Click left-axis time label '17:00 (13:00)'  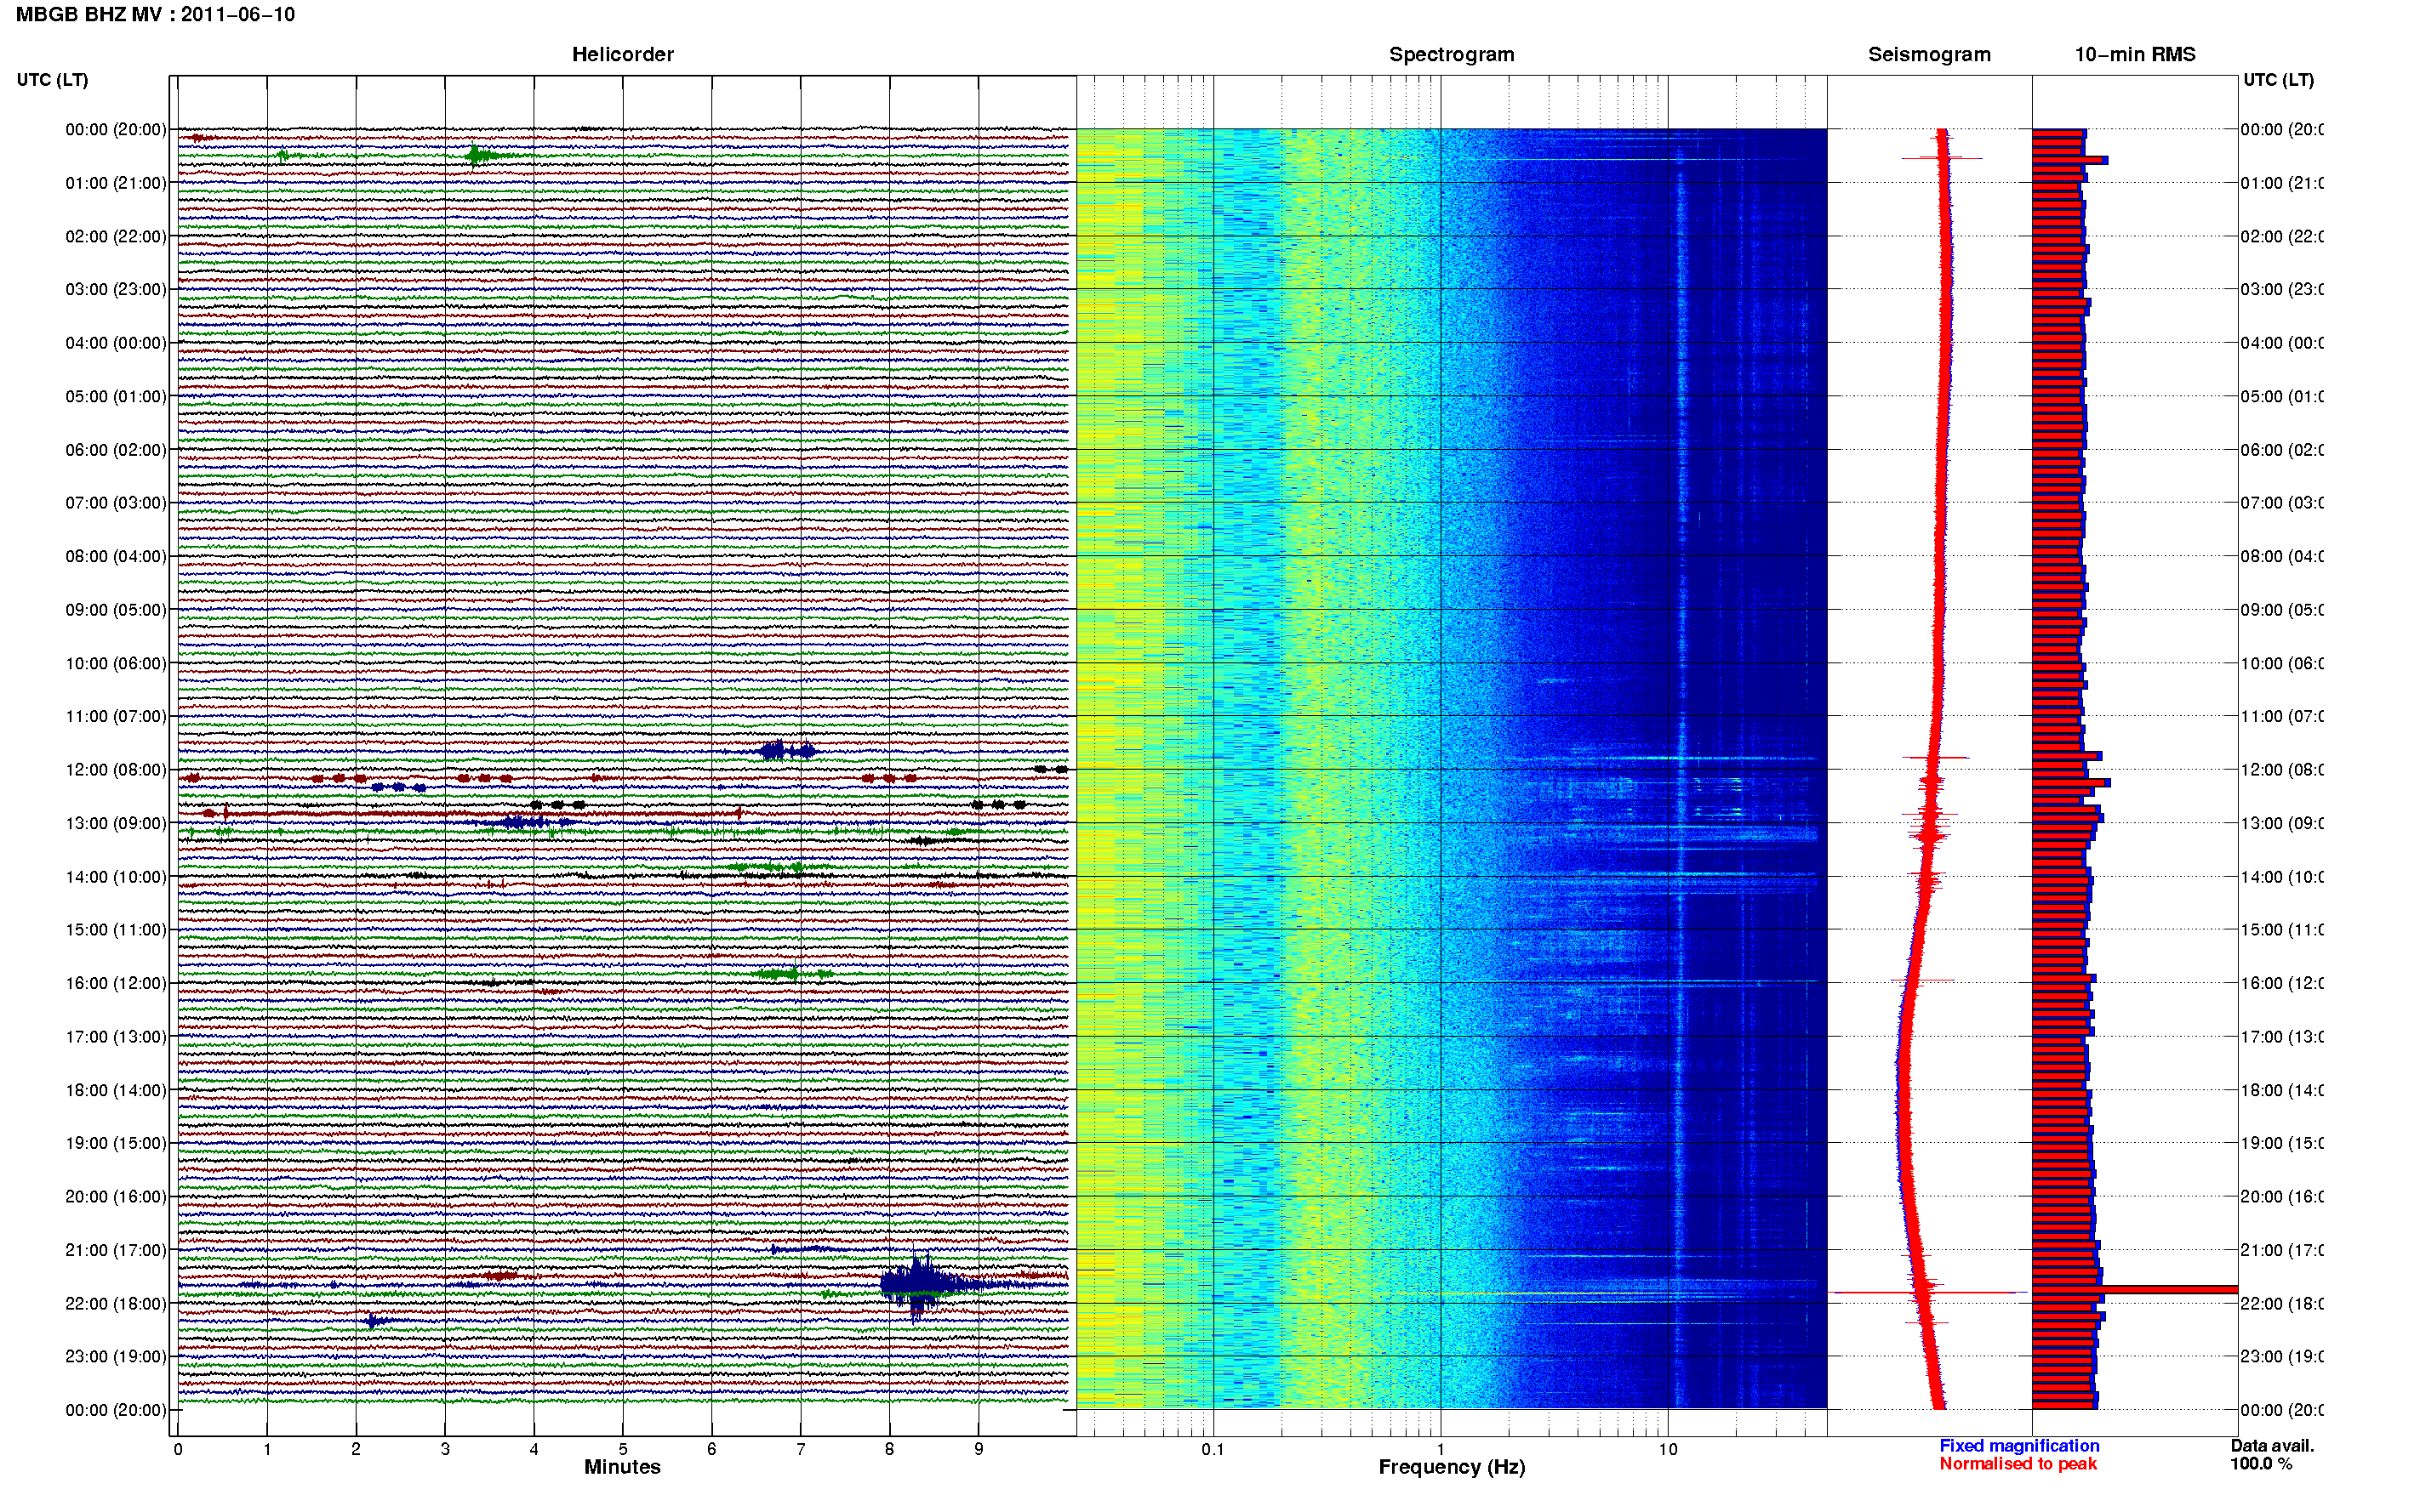tap(116, 1036)
